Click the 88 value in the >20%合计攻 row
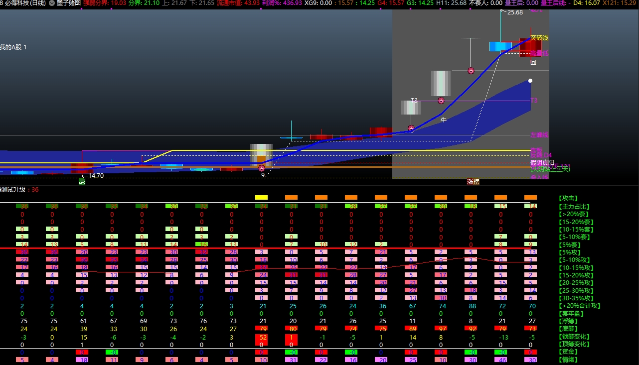The height and width of the screenshot is (365, 639). point(471,306)
